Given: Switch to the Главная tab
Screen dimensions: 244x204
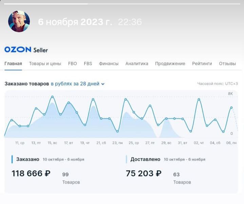Looking at the screenshot, I should coord(13,64).
